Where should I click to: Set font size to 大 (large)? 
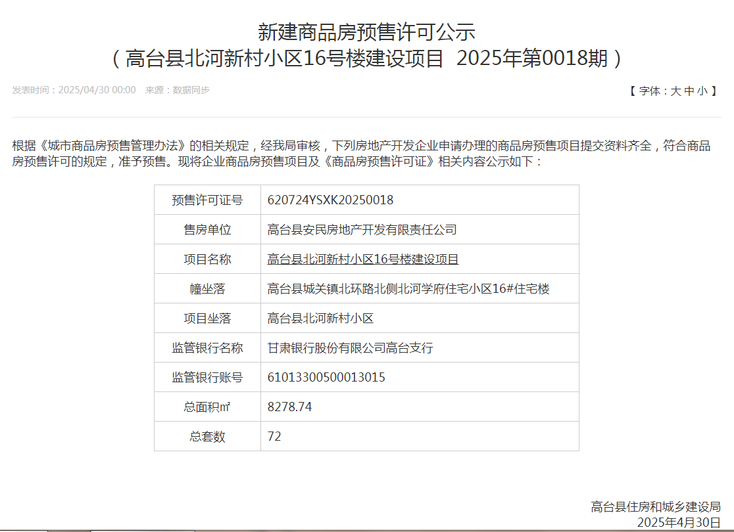pyautogui.click(x=675, y=91)
